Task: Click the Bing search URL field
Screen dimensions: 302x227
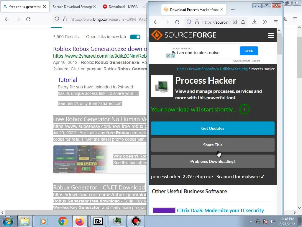Action: [108, 19]
